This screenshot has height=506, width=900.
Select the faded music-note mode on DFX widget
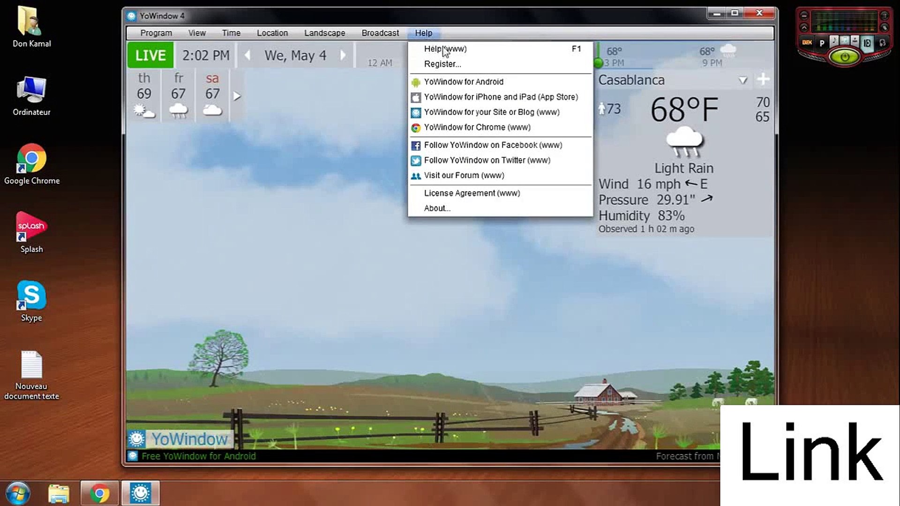click(845, 41)
